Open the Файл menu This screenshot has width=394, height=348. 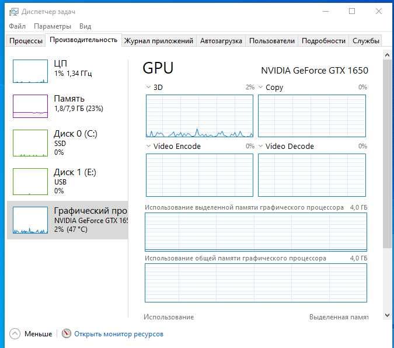18,26
